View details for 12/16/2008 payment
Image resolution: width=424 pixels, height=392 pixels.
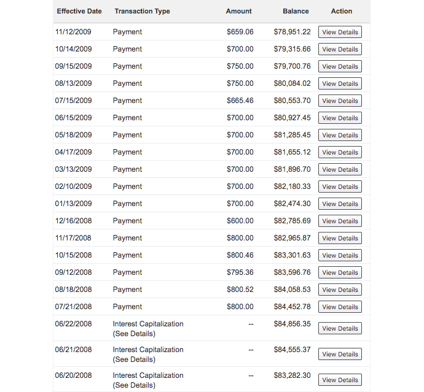click(340, 221)
